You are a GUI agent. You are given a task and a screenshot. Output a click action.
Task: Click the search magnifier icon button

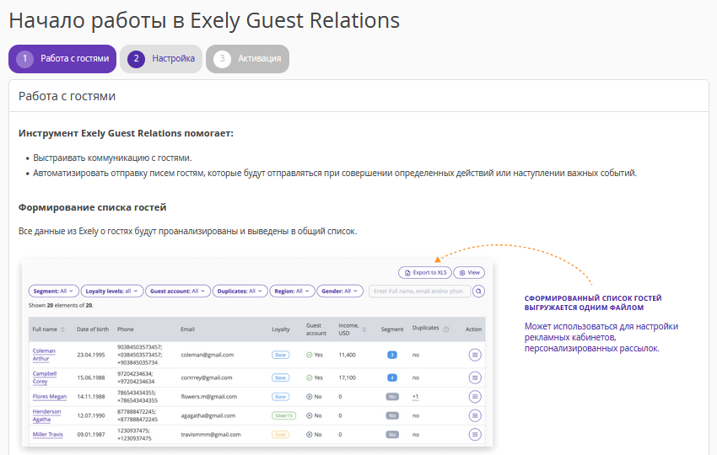(479, 292)
